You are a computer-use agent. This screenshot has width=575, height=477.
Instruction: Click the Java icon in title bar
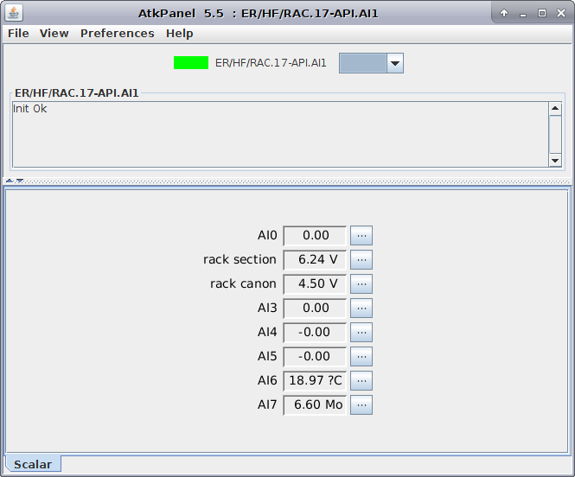[15, 13]
